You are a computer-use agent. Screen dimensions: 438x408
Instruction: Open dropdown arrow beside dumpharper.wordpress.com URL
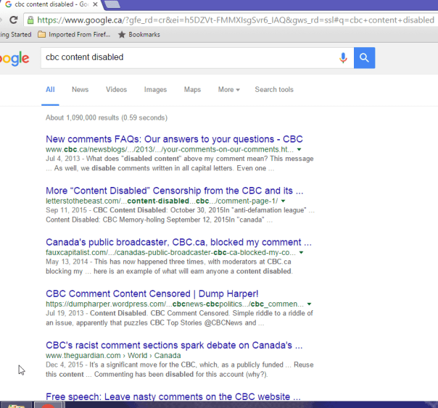[310, 304]
